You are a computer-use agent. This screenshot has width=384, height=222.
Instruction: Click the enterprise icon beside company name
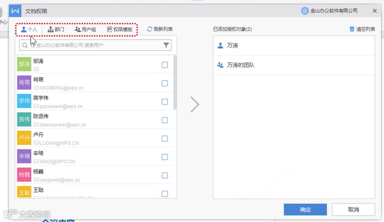305,11
